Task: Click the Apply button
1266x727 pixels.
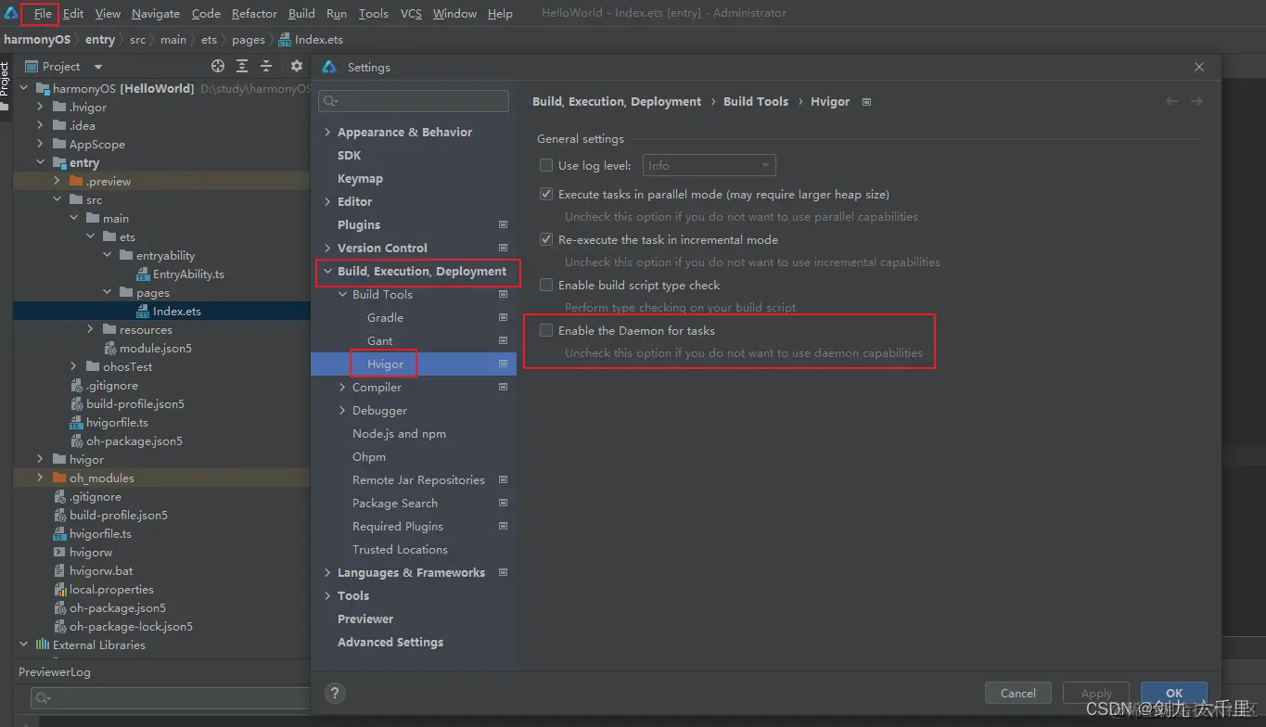Action: (1096, 693)
